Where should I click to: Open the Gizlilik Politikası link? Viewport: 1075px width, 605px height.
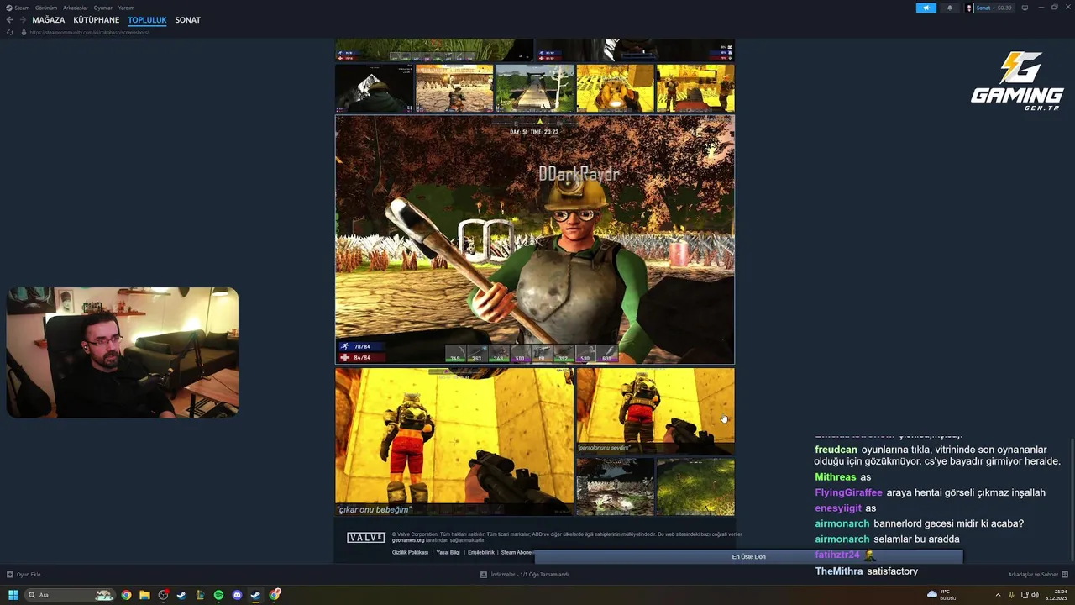[x=410, y=552]
